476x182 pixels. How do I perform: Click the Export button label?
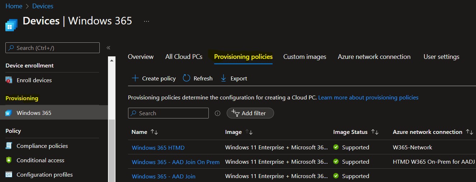pos(239,78)
